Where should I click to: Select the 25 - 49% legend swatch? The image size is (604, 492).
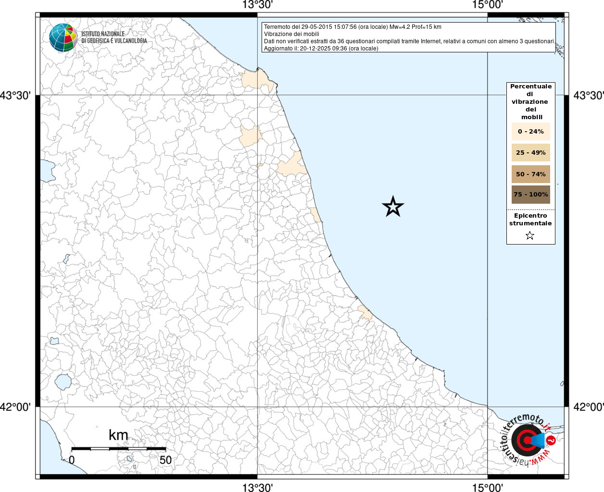(x=531, y=152)
